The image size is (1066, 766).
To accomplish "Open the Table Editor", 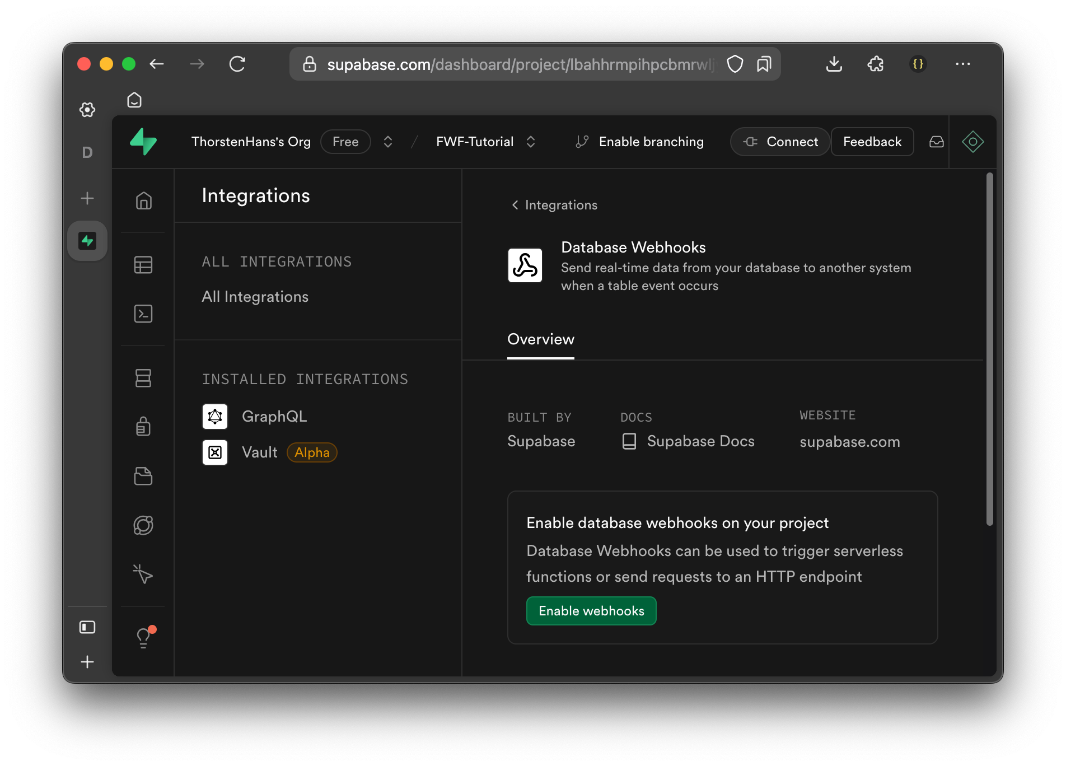I will [x=143, y=264].
